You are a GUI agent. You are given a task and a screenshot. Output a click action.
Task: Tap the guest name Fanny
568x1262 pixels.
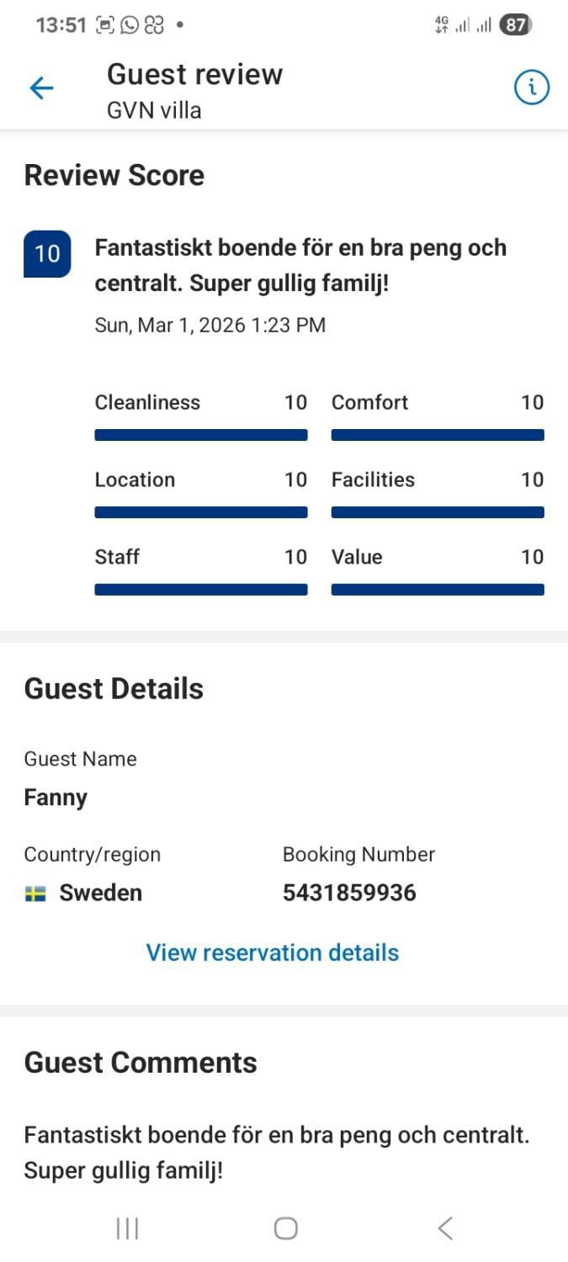pyautogui.click(x=56, y=798)
